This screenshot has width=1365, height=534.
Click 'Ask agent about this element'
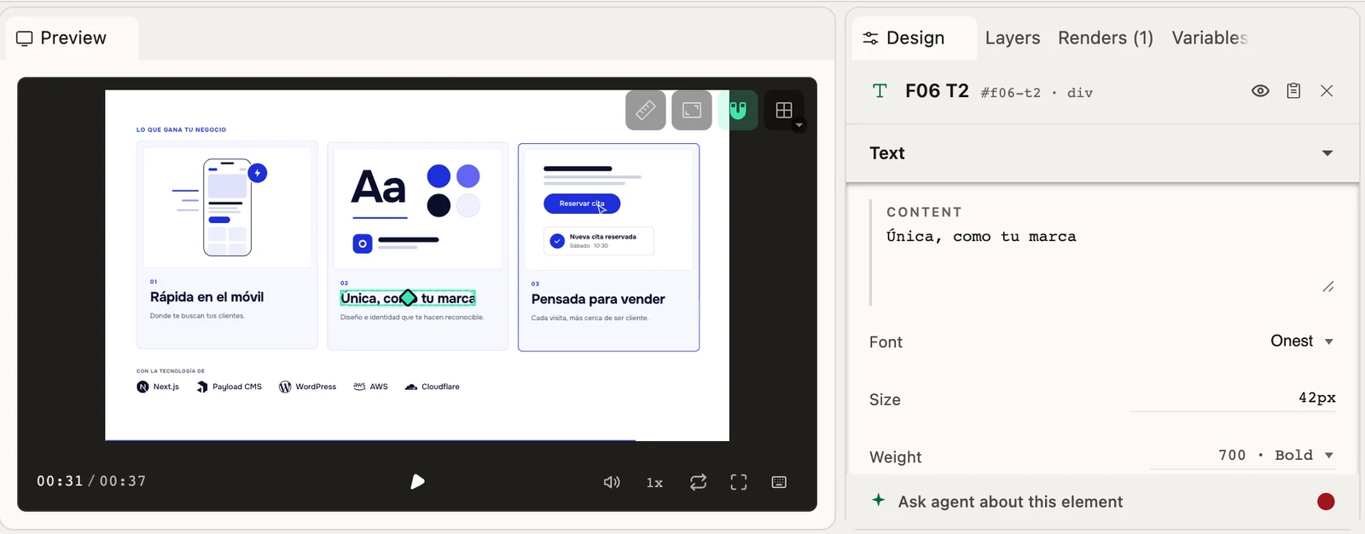coord(1010,502)
